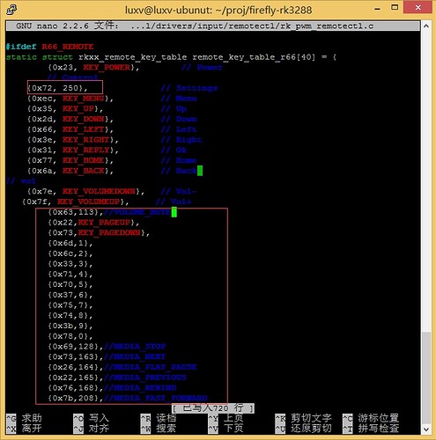This screenshot has width=436, height=440.
Task: Click the {0x63,113} VOLUME_MUTE line
Action: pos(109,212)
